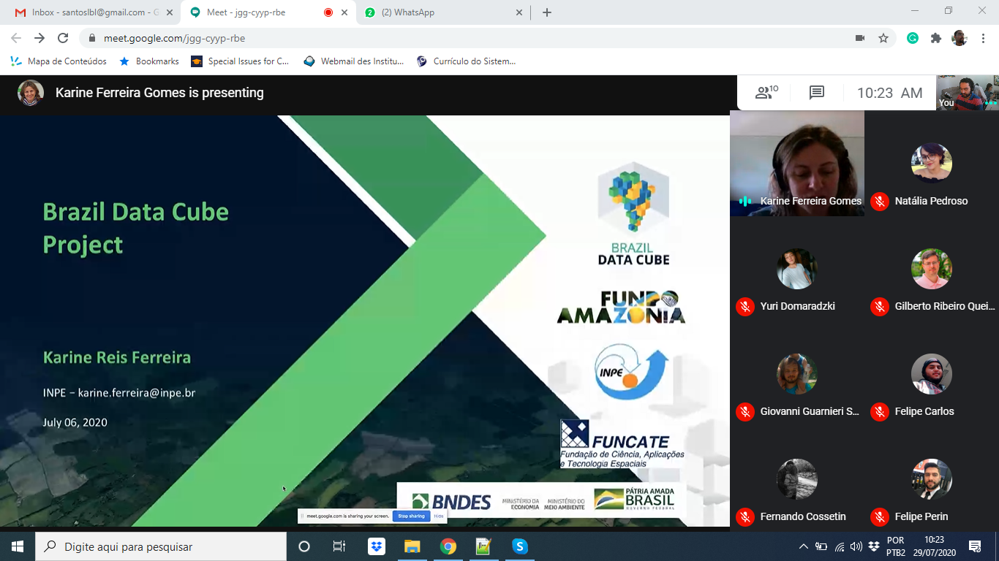Open the volume control in tray
This screenshot has height=561, width=999.
pyautogui.click(x=856, y=546)
